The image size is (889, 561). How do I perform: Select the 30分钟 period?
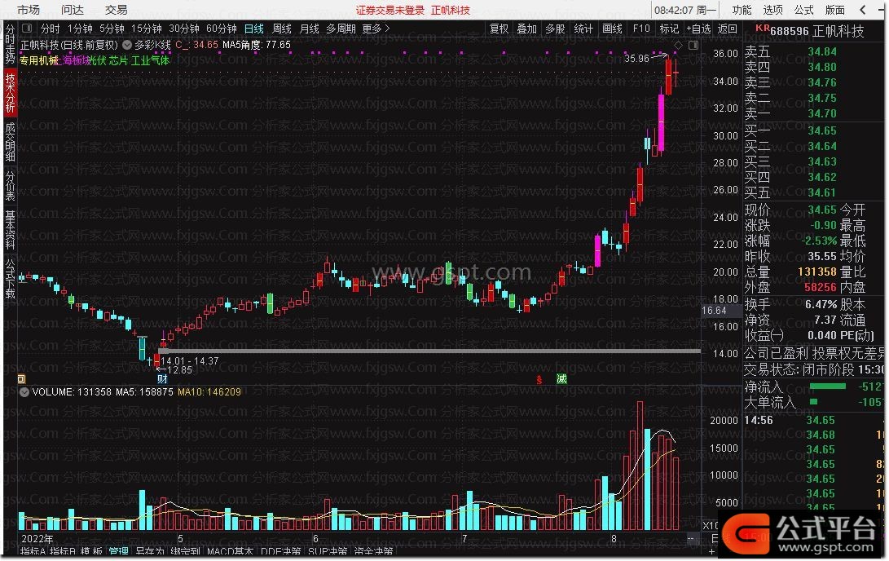coord(184,29)
